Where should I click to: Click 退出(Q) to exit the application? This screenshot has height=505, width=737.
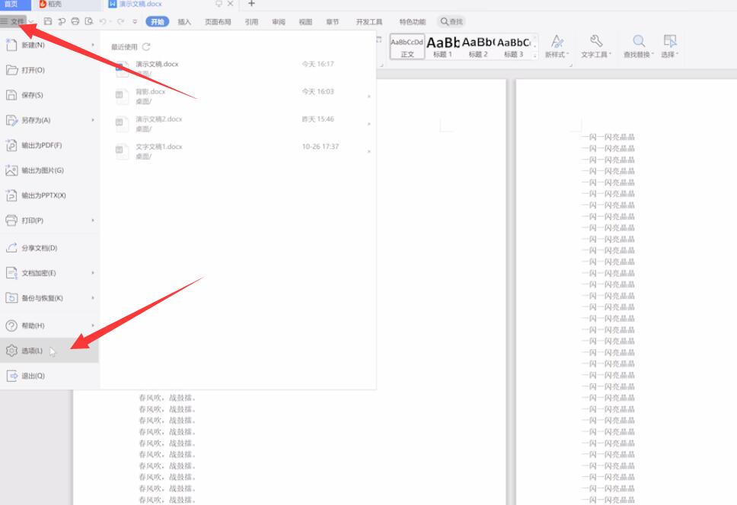tap(49, 376)
